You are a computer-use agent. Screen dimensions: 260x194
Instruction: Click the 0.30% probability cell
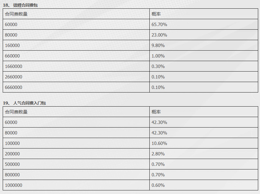coord(203,66)
